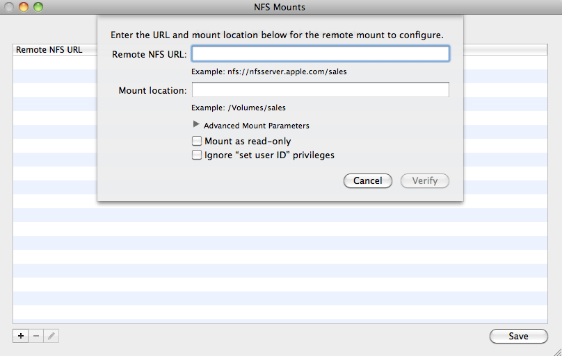Click the Save button
This screenshot has height=356, width=562.
518,336
